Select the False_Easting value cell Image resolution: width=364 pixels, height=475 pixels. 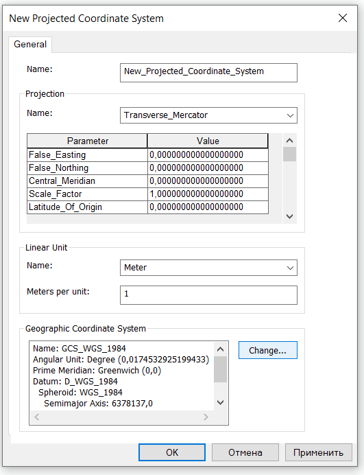[208, 155]
